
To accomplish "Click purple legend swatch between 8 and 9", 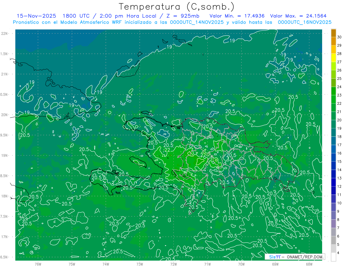I will click(x=333, y=216).
